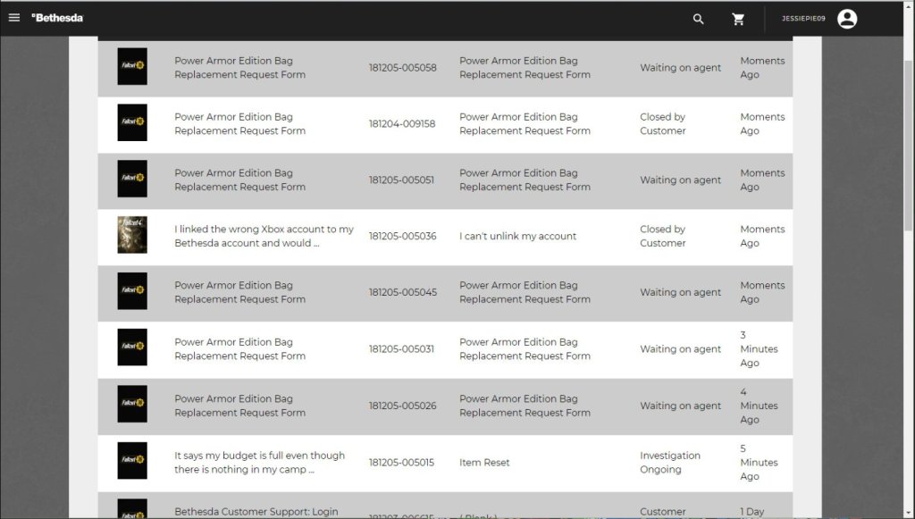915x519 pixels.
Task: Select ticket number 181205-005015
Action: pos(401,463)
